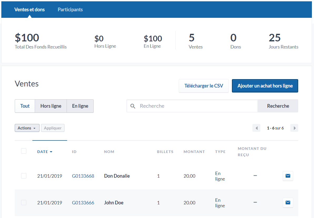Go to next page of results
314x218 pixels.
[x=294, y=128]
